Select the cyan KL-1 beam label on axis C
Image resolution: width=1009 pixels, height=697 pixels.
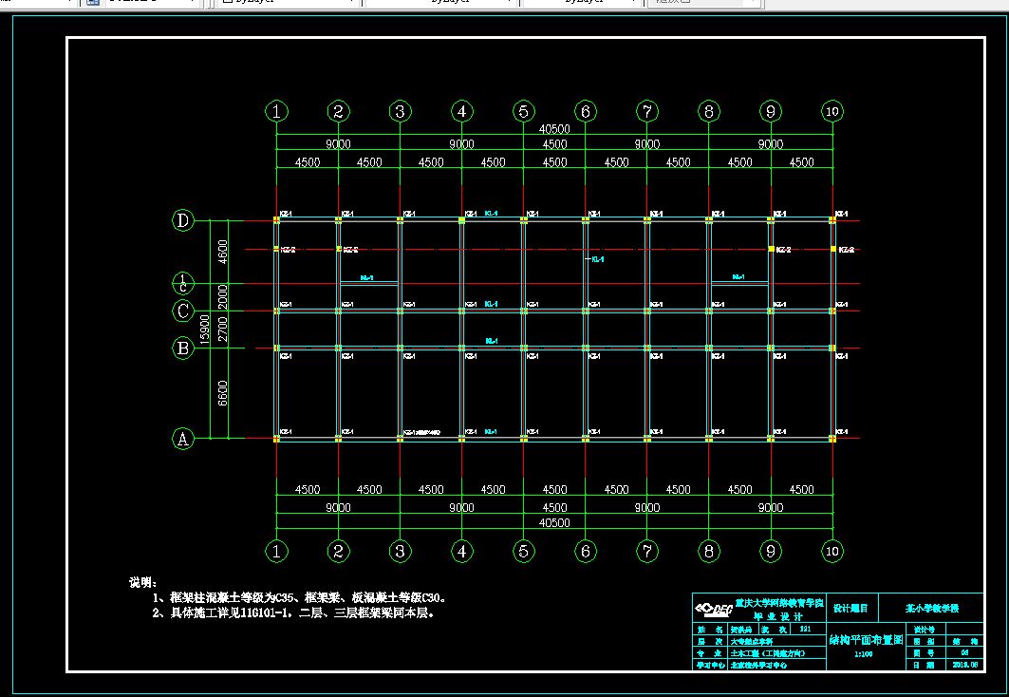[x=491, y=304]
